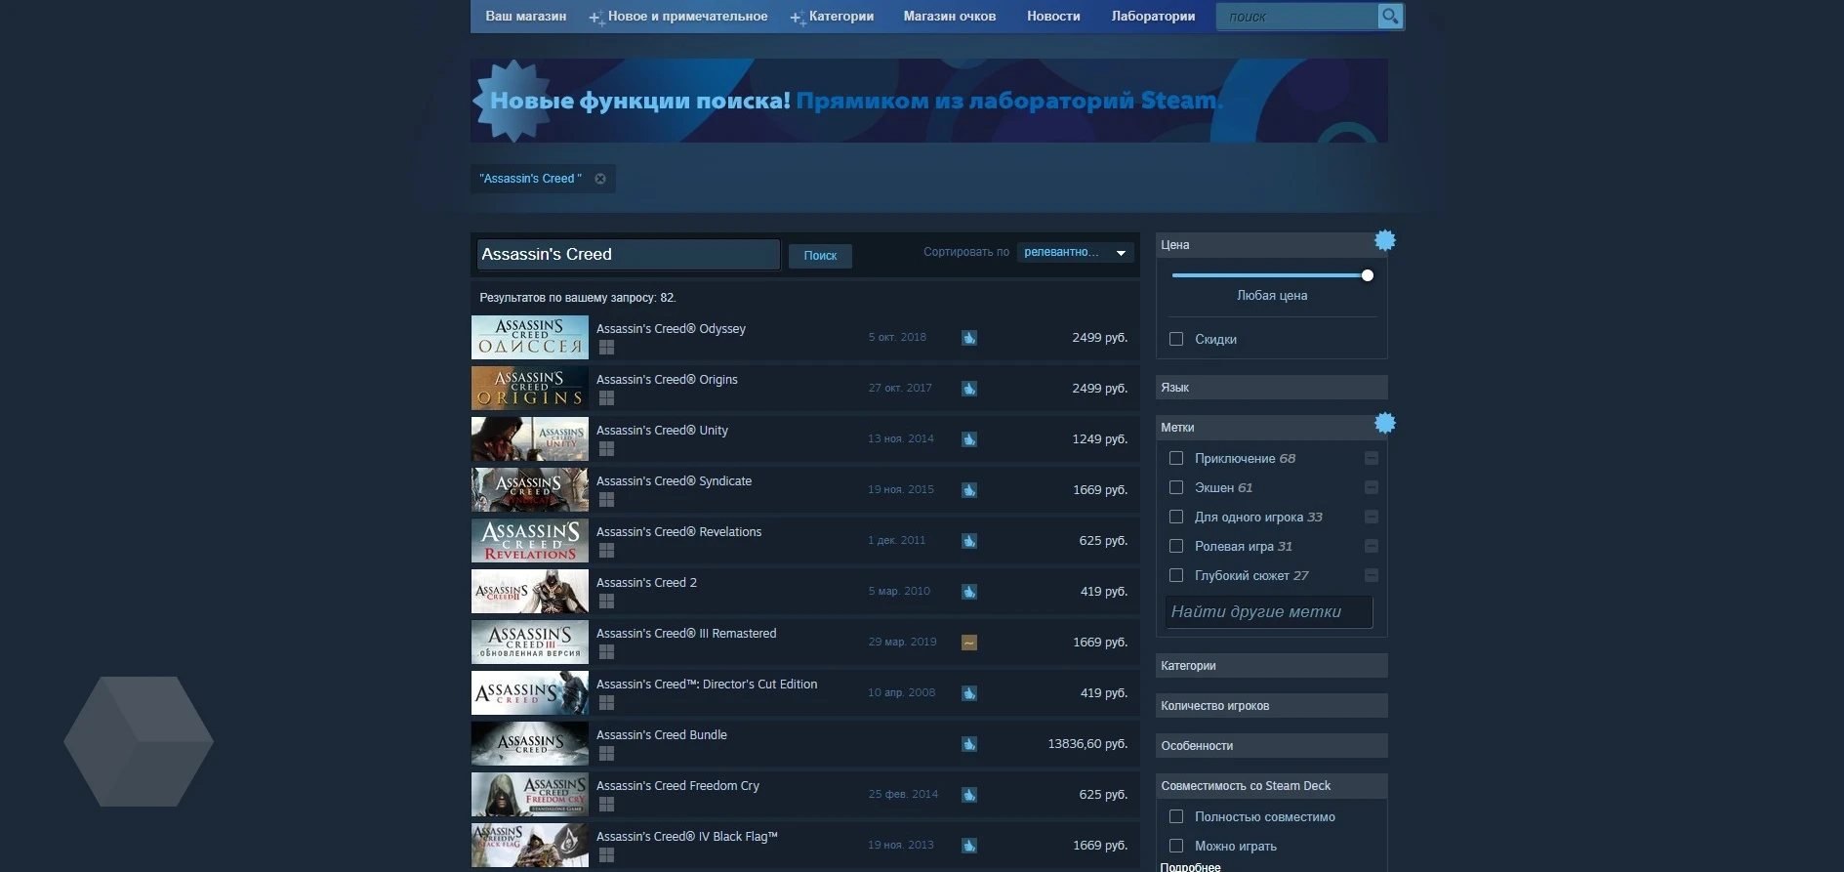
Task: Click the price slider handle
Action: point(1368,275)
